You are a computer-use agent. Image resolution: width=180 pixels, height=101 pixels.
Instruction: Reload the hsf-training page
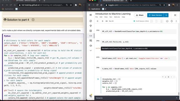point(11,5)
